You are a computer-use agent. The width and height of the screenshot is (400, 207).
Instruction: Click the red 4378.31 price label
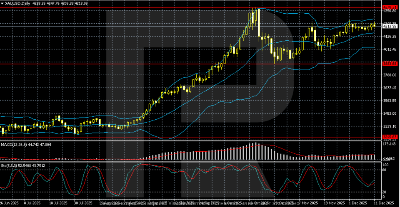click(x=390, y=7)
